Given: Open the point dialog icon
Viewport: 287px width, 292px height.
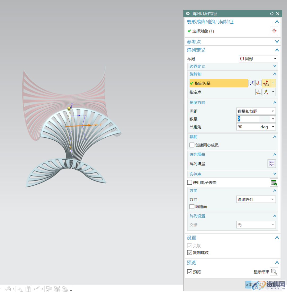Looking at the screenshot, I should [x=258, y=92].
